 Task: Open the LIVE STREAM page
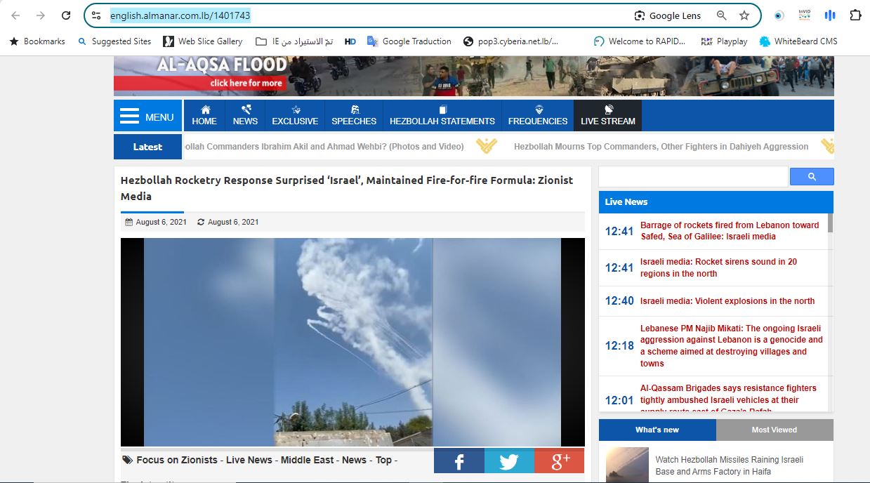pos(607,116)
